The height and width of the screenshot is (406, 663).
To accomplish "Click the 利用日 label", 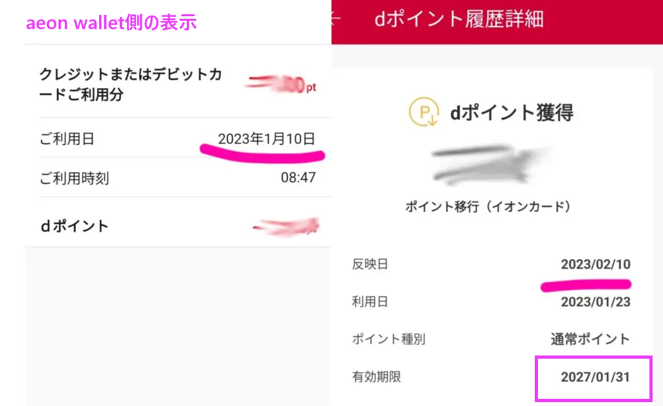I will (x=370, y=302).
